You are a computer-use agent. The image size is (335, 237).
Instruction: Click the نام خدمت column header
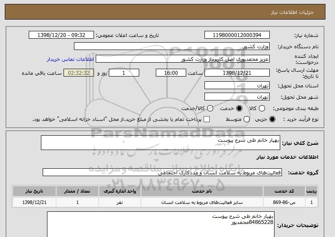pyautogui.click(x=202, y=191)
